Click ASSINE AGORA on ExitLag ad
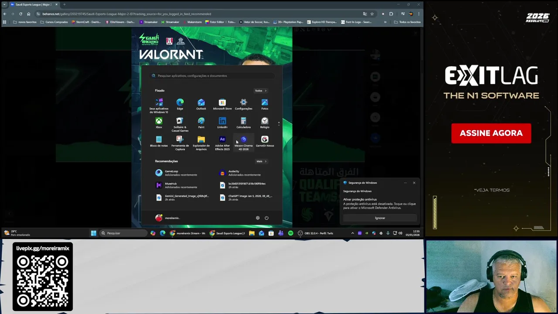Viewport: 558px width, 314px height. tap(491, 133)
